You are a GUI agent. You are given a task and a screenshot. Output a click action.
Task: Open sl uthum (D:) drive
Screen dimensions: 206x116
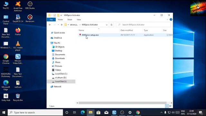point(61,78)
